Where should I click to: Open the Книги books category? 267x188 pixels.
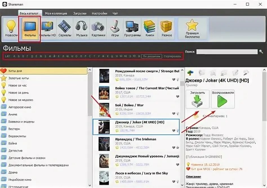150,29
